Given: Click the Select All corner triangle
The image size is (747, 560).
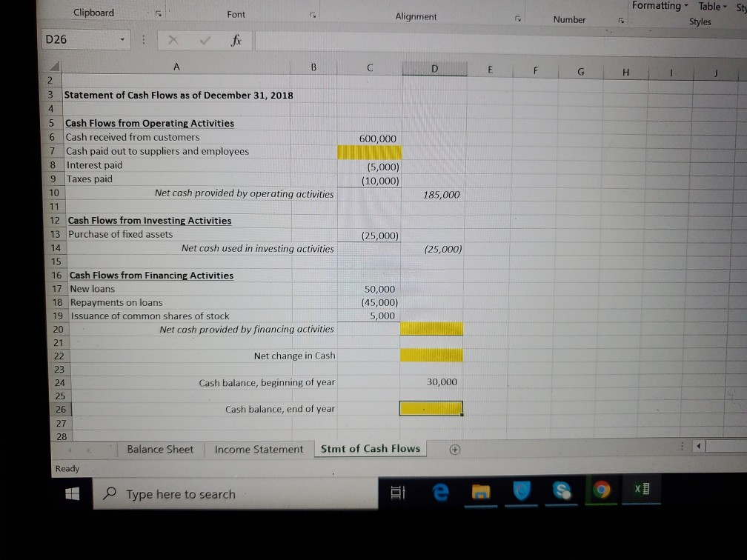Looking at the screenshot, I should coord(55,66).
